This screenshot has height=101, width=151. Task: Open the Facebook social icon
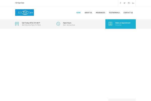(x=121, y=3)
